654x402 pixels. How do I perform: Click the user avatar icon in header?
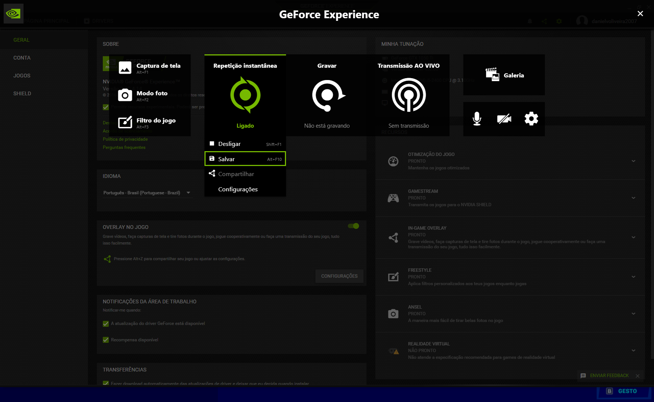(x=582, y=21)
